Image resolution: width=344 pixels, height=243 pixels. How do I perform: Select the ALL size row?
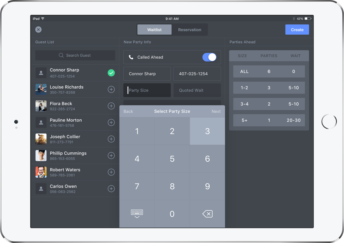coord(269,71)
